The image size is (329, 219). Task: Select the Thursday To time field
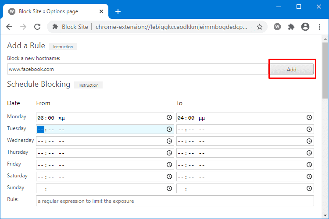[x=245, y=153]
